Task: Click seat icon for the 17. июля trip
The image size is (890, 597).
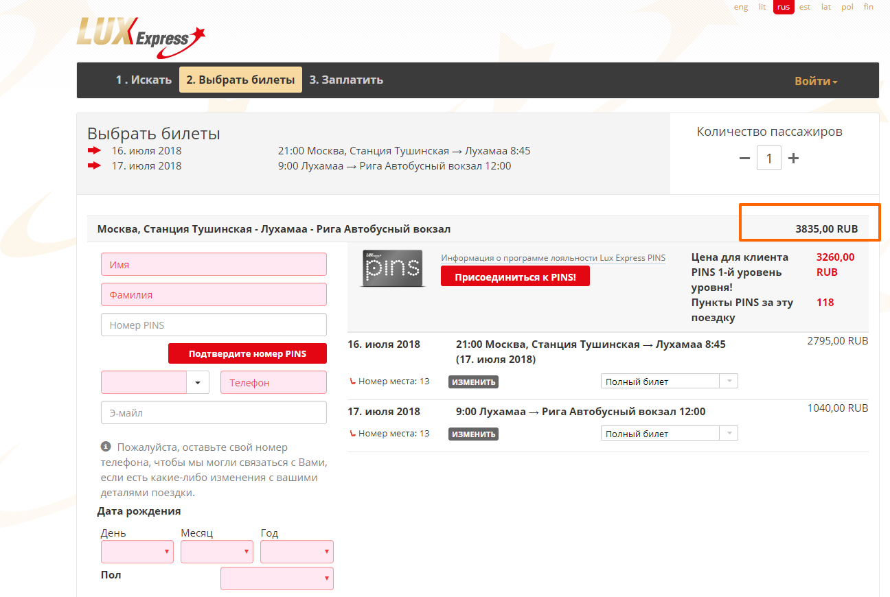Action: coord(352,433)
